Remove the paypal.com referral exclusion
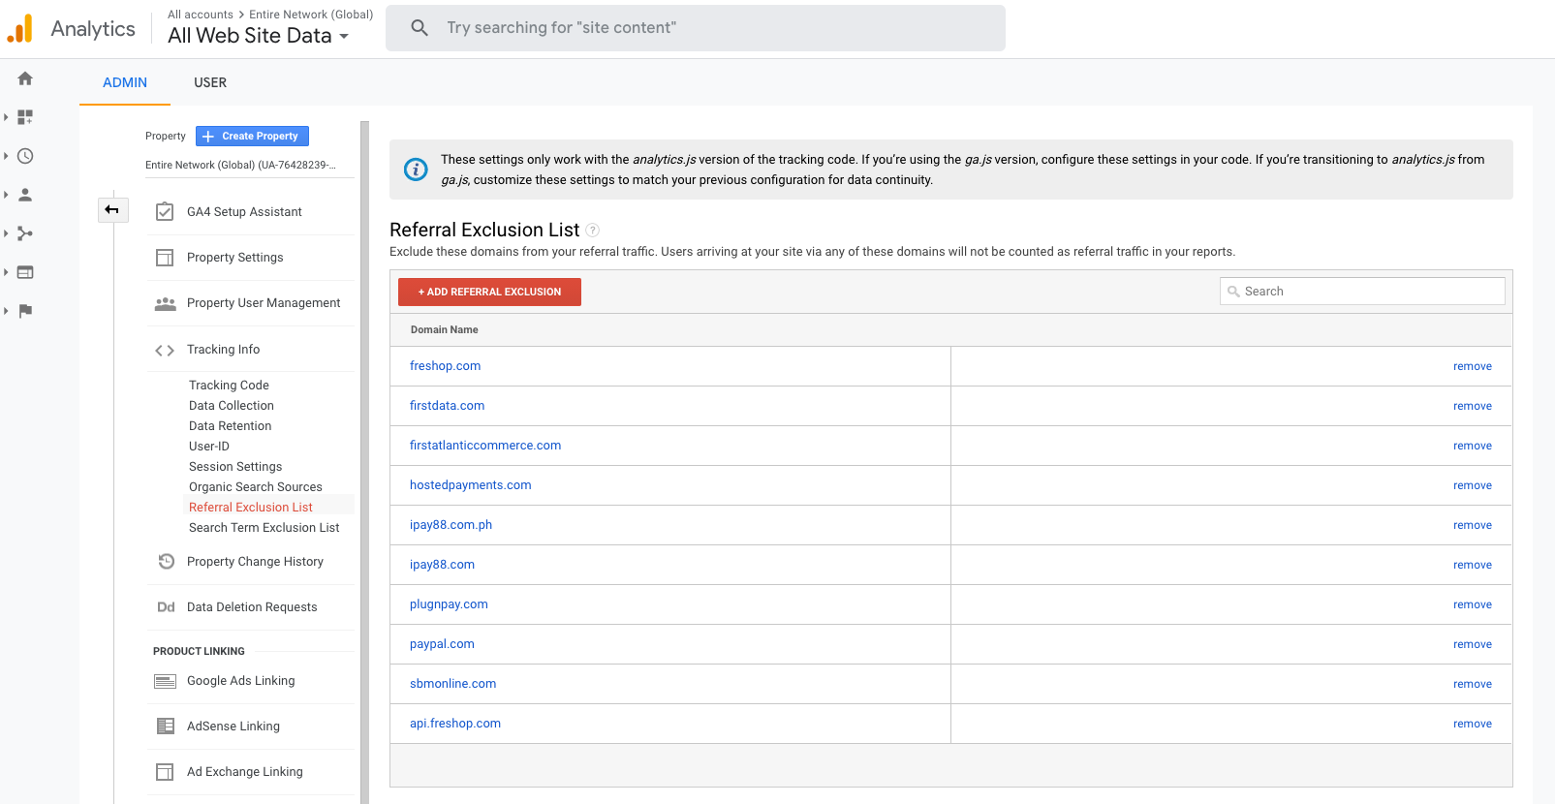 pos(1472,644)
